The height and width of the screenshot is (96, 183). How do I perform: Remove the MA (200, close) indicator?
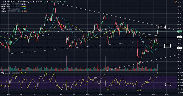coord(19,4)
